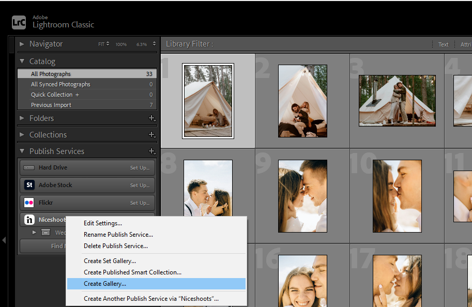Expand the Folders panel
Screen dimensions: 472x307
coord(22,118)
